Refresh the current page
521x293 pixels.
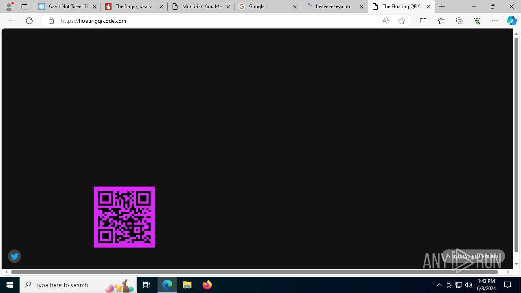coord(29,21)
